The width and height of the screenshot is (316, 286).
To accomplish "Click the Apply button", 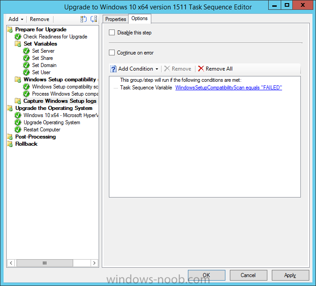I will (x=290, y=275).
